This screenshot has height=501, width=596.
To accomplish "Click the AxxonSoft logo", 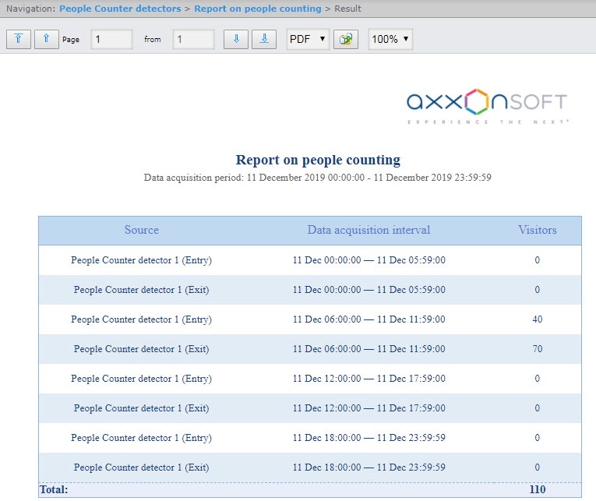I will pyautogui.click(x=487, y=105).
